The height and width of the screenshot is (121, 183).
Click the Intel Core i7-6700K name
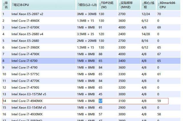pos(25,28)
